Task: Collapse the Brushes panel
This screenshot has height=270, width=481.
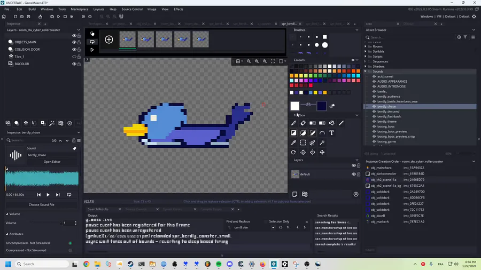Action: point(357,30)
